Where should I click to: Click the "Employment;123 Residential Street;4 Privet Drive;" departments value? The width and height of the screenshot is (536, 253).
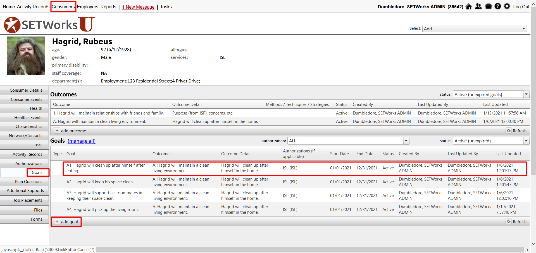(151, 81)
